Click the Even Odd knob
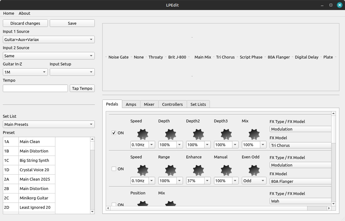The image size is (345, 221). click(x=254, y=170)
